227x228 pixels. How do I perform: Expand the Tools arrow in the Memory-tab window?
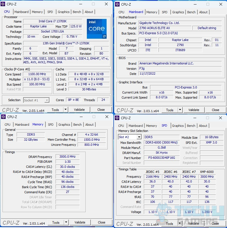click(x=66, y=222)
